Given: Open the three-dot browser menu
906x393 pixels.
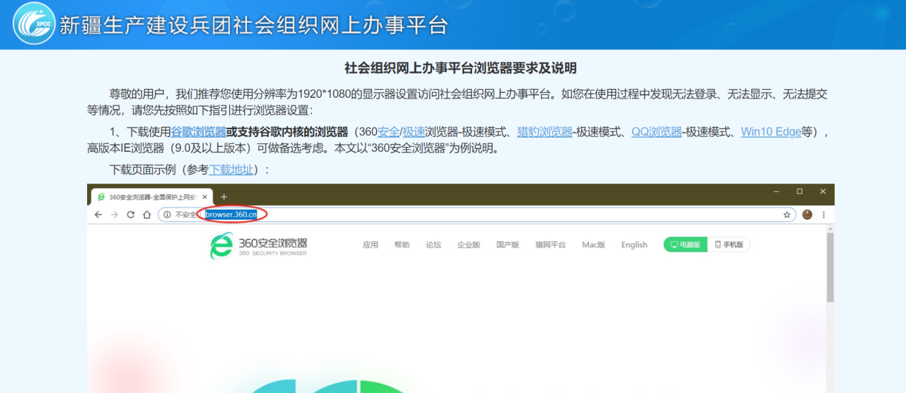Looking at the screenshot, I should (823, 215).
